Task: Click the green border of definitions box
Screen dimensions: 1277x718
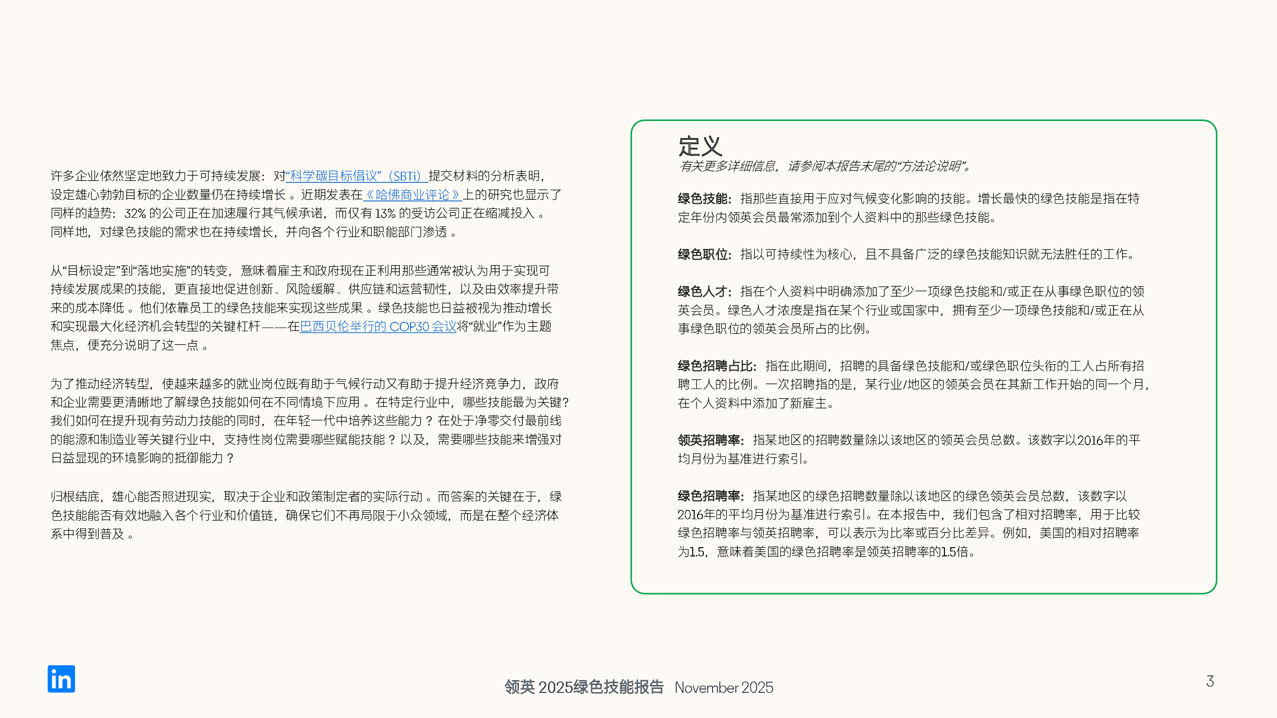Action: click(x=631, y=357)
